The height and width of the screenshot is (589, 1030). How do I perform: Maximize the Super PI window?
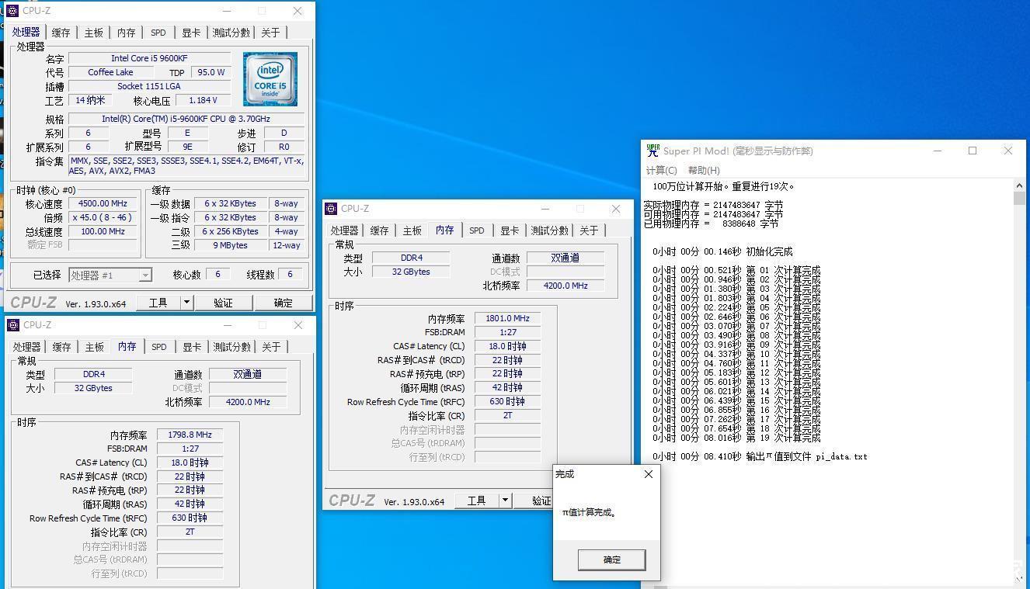point(973,151)
